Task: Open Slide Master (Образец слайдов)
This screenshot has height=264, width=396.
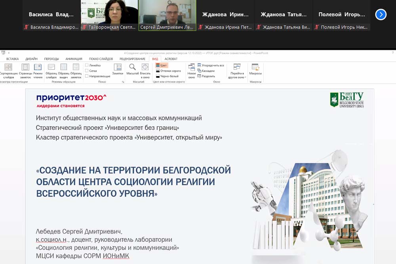Action: pyautogui.click(x=51, y=71)
